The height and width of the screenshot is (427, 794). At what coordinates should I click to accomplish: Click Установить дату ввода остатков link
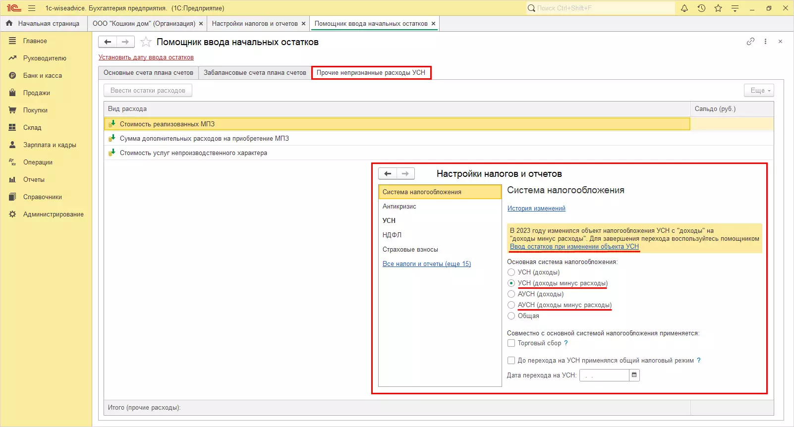tap(146, 57)
